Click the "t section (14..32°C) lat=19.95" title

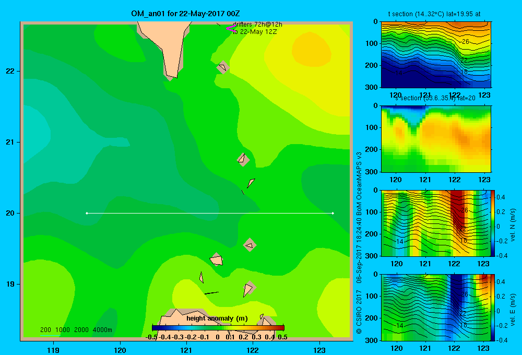434,14
